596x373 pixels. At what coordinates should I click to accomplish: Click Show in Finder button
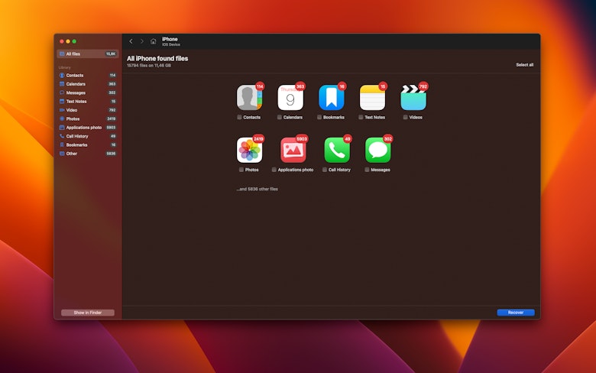pos(88,313)
